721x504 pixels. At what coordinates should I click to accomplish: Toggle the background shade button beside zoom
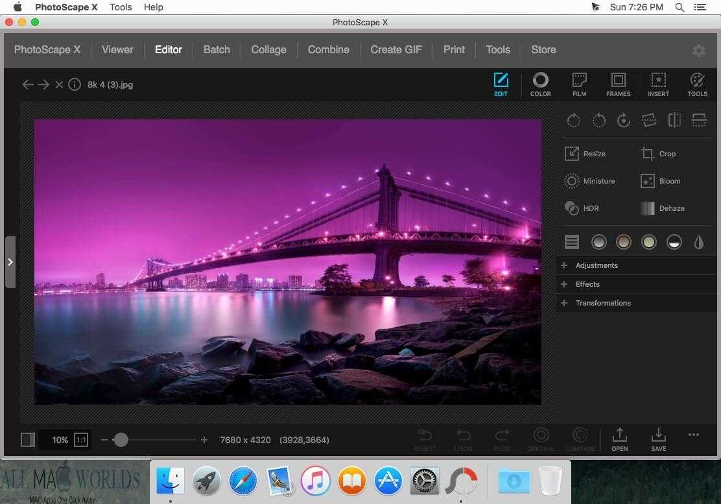tap(28, 440)
